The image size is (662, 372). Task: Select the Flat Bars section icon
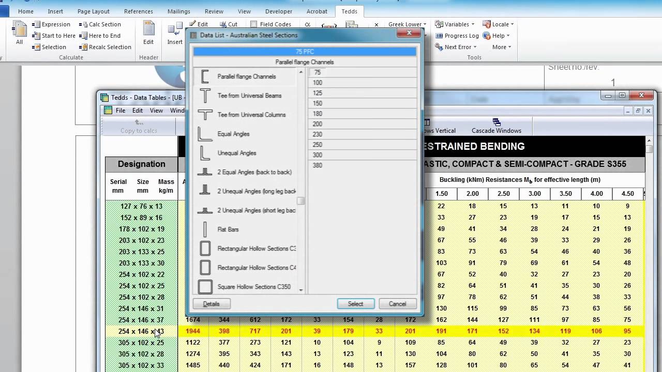pos(205,229)
